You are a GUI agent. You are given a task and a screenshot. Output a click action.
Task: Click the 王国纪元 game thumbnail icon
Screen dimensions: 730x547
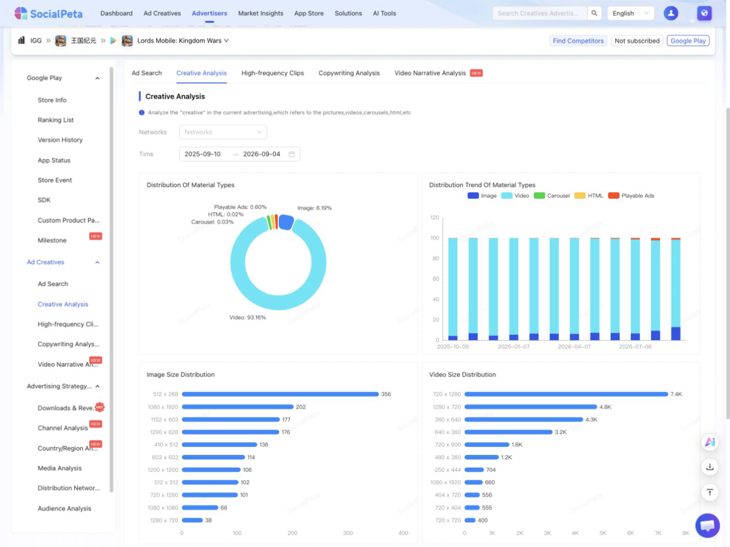click(61, 41)
